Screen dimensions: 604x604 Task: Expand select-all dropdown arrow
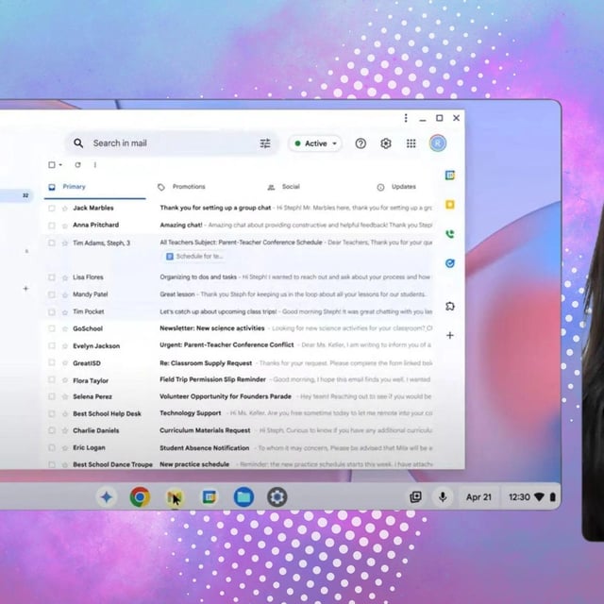60,165
